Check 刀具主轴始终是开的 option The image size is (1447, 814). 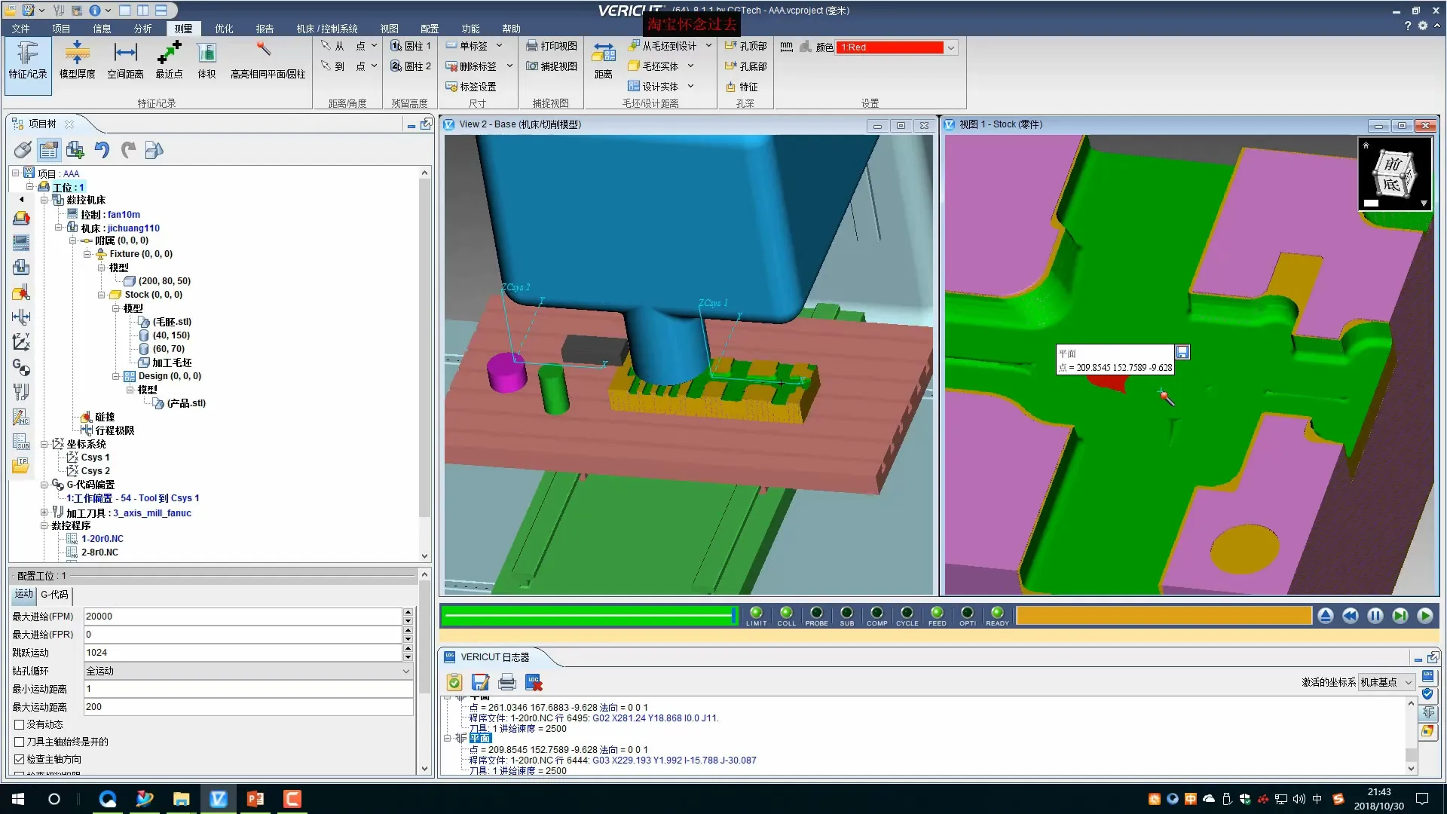20,742
